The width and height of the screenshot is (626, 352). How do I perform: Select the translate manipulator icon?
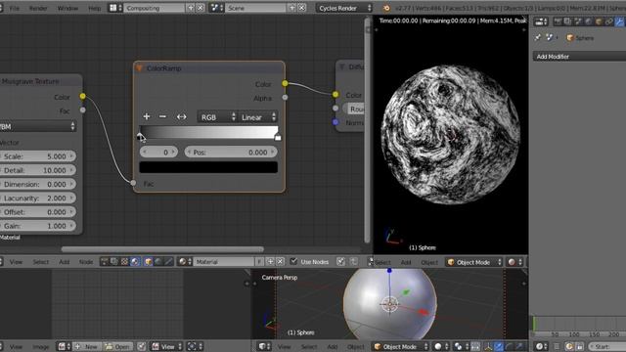[x=498, y=347]
